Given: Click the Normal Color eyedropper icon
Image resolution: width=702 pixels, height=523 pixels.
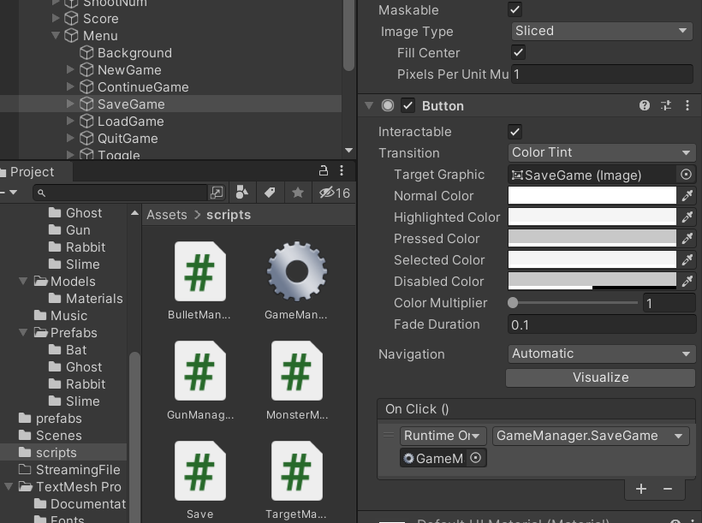Looking at the screenshot, I should 687,196.
